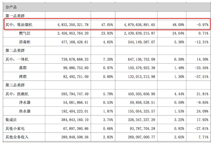Select the 其他业务收入 row label
The width and height of the screenshot is (213, 148).
[17, 137]
